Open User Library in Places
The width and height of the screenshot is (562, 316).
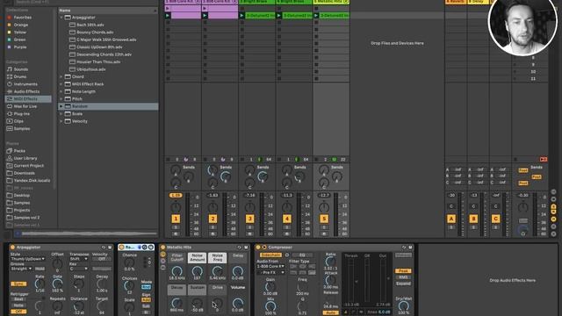(25, 158)
